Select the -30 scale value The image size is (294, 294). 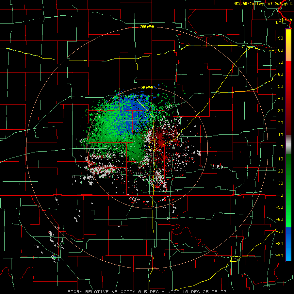(279, 183)
